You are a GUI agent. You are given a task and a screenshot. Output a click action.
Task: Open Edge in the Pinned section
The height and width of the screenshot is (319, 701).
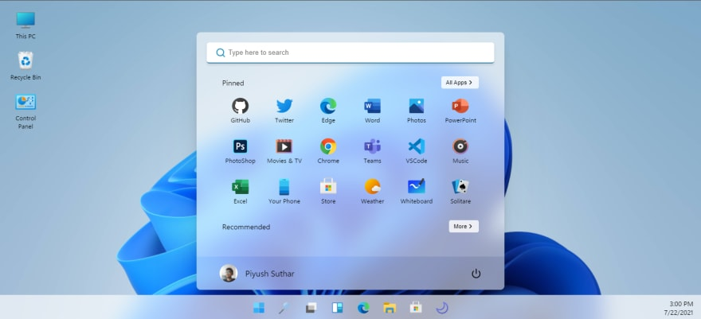click(x=328, y=111)
